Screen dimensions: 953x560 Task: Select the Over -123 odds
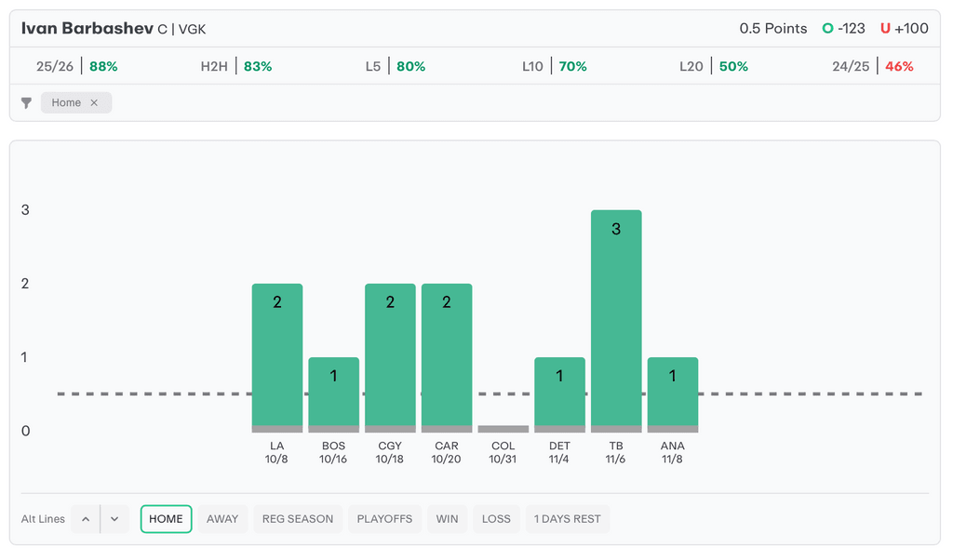[843, 29]
